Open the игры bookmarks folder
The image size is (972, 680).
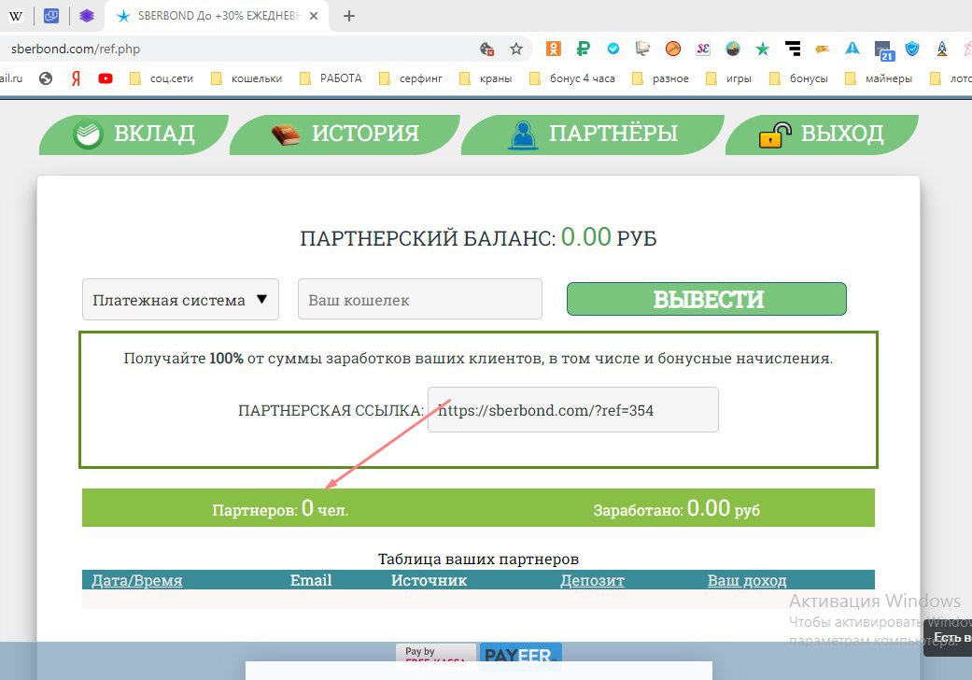(729, 78)
